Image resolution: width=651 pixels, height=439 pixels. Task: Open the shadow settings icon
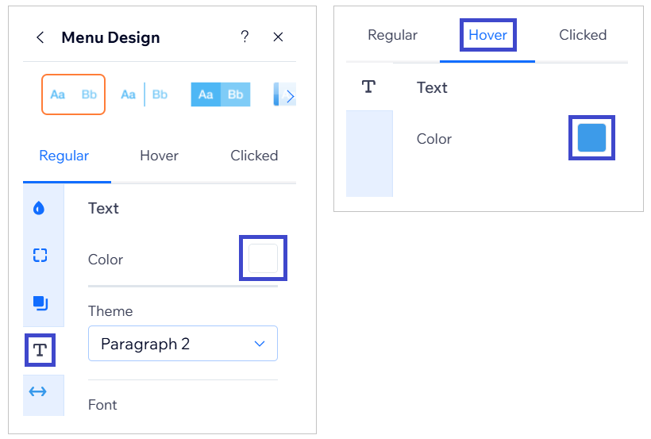40,302
